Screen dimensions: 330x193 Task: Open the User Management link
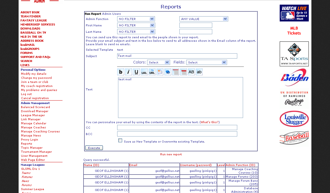point(34,156)
